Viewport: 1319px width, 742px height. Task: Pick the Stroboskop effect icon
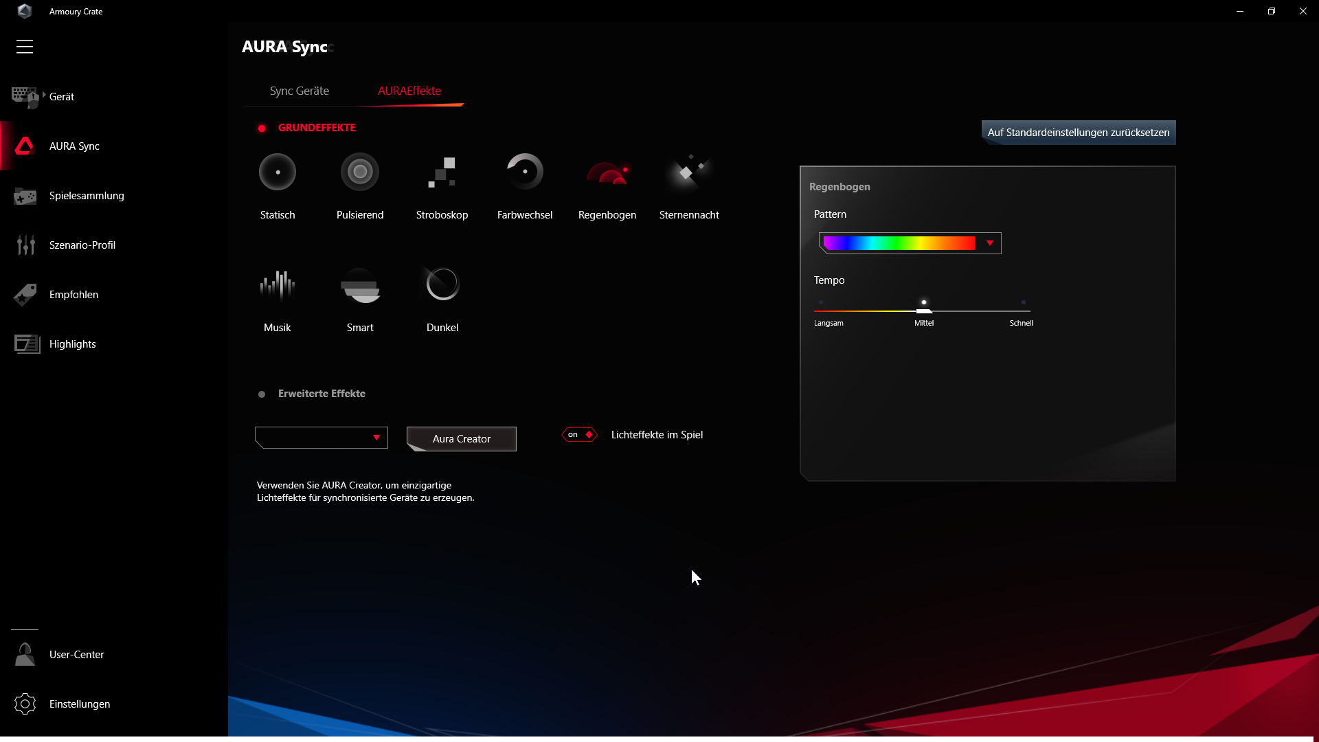pos(442,172)
